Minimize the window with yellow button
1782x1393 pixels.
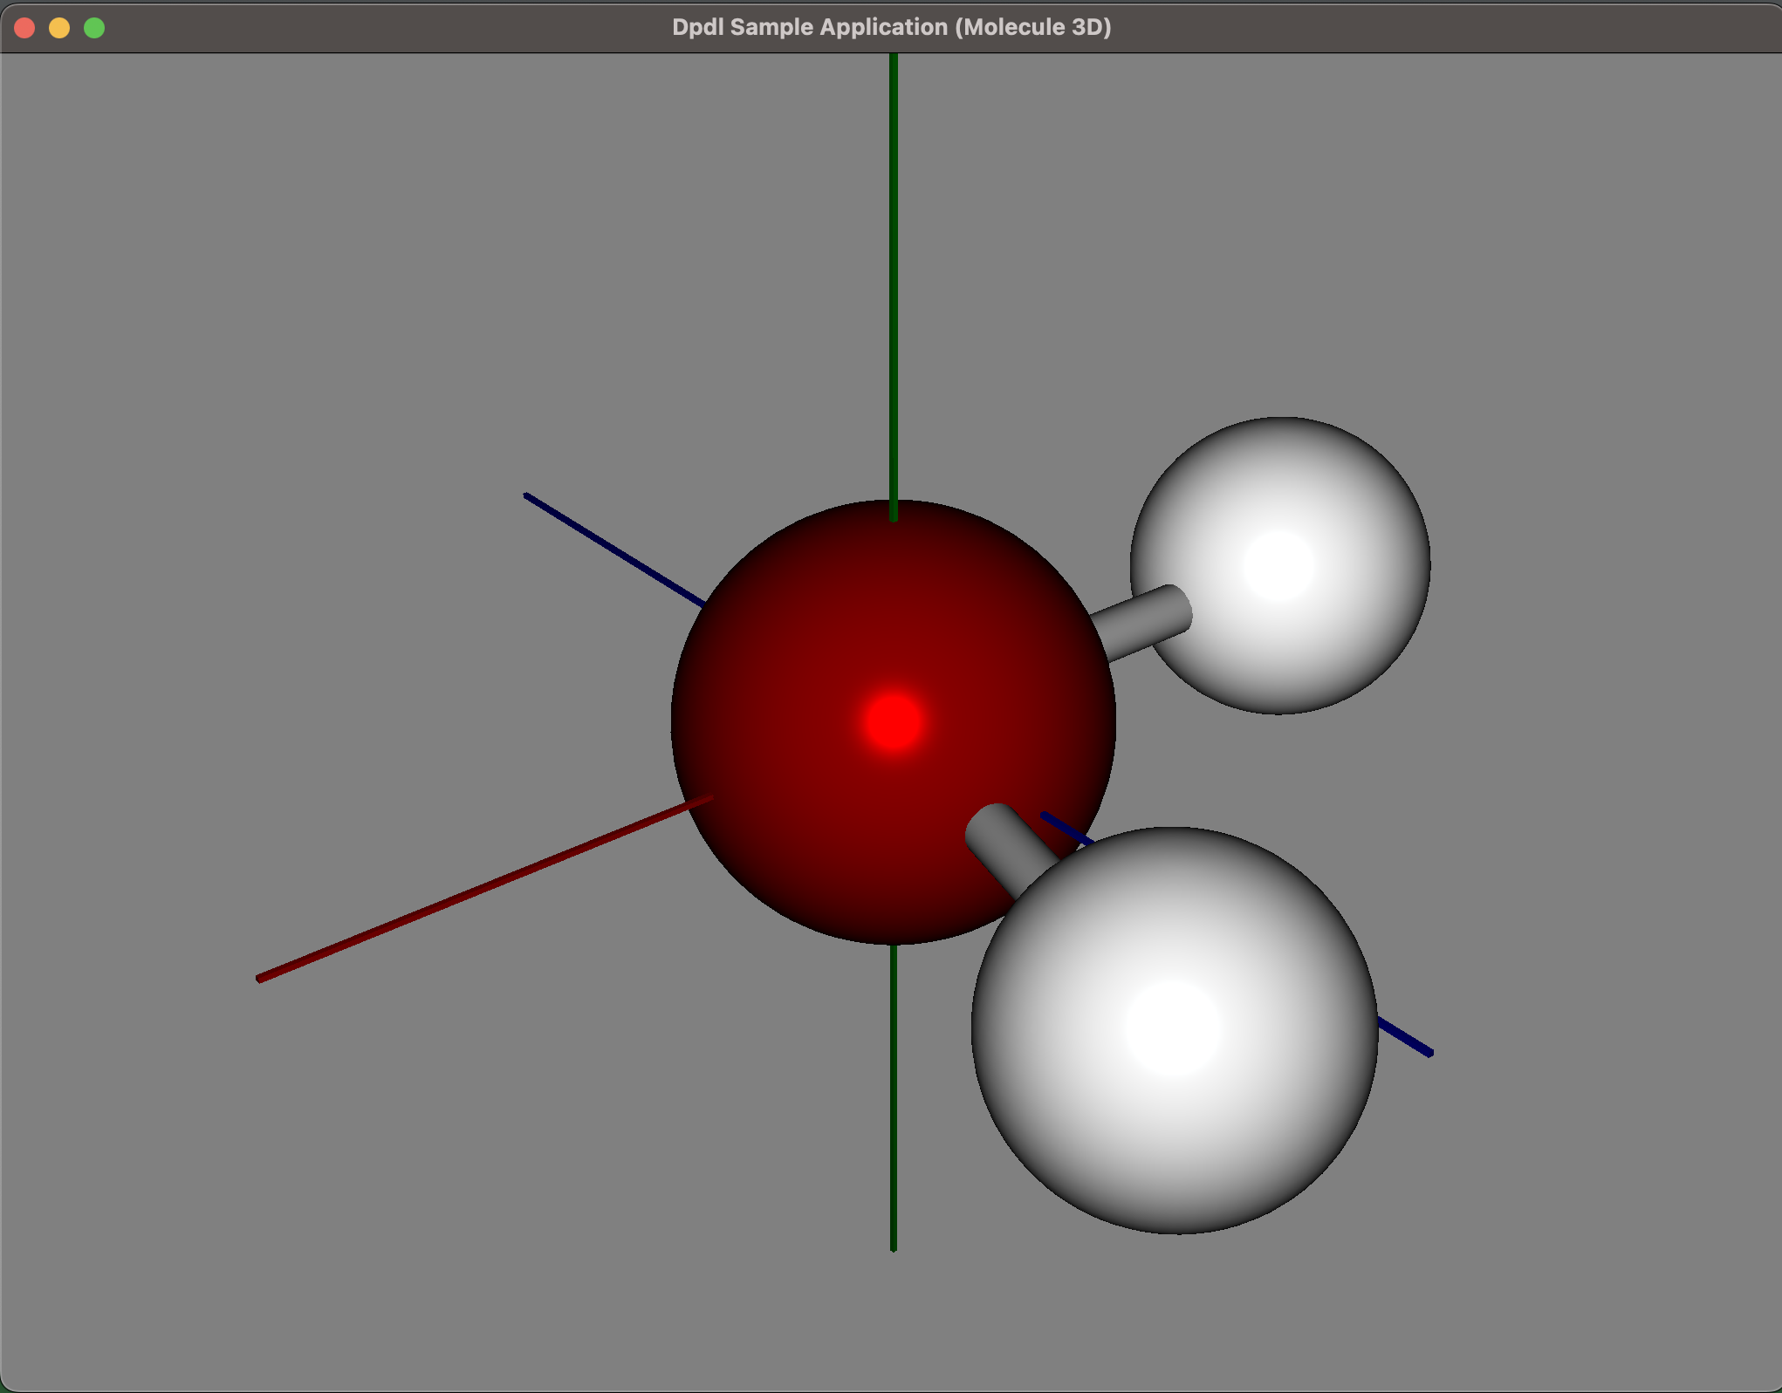click(x=59, y=28)
